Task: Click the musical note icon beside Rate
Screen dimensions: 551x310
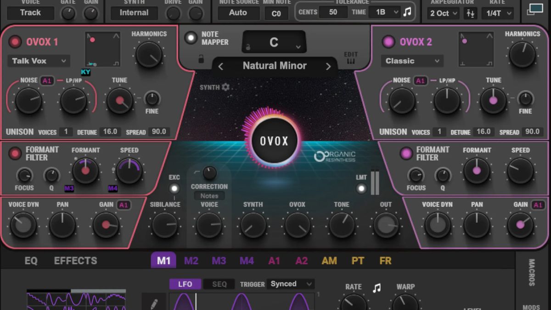Action: click(x=377, y=287)
